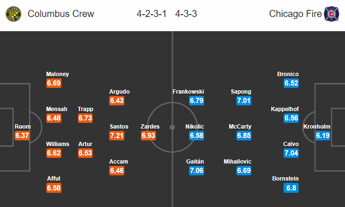Click the Chicago Fire team crest
Screen dimensions: 345x207
click(331, 14)
